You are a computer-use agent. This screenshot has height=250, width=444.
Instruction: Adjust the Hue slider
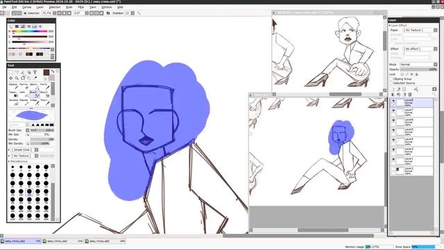(29, 31)
